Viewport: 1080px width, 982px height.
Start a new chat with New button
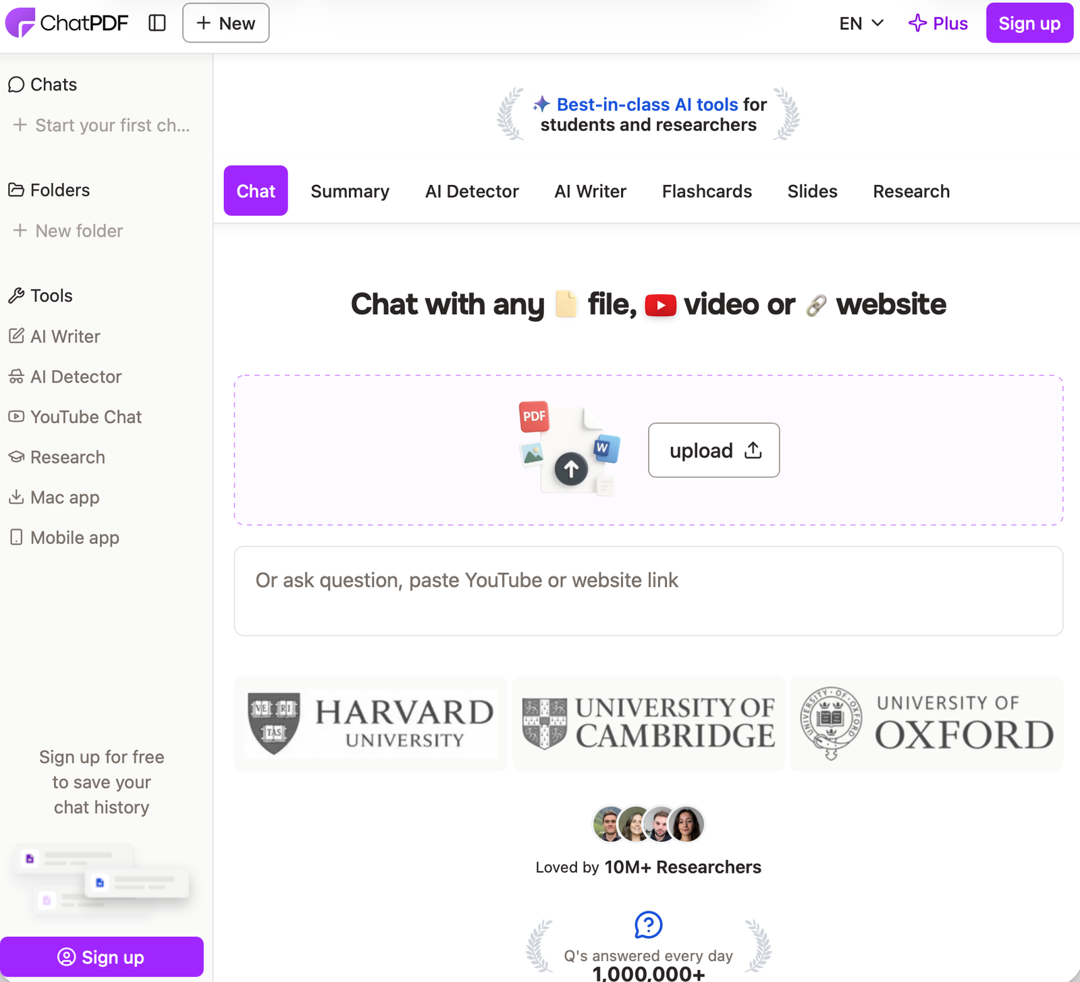point(225,23)
